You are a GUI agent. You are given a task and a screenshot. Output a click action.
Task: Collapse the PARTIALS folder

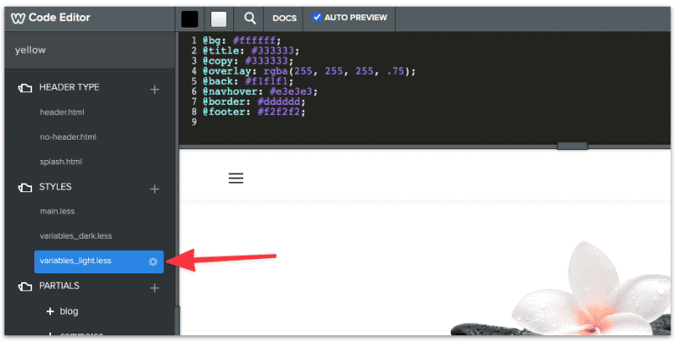pos(25,287)
